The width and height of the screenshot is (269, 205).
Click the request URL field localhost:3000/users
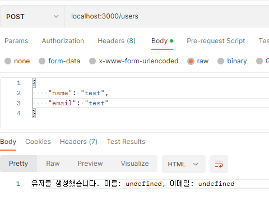tap(167, 16)
